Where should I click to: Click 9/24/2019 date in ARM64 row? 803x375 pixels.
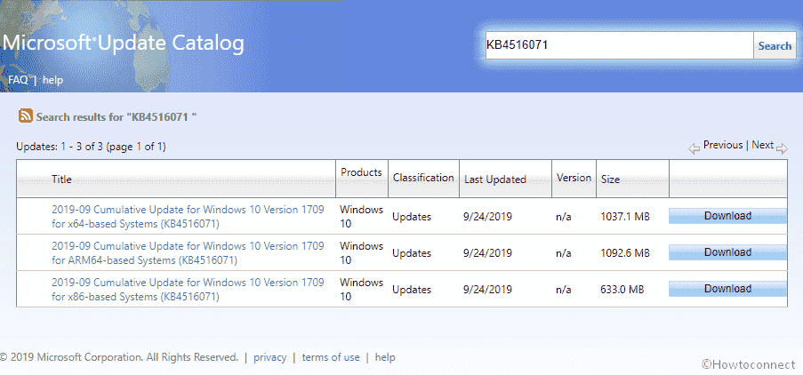pos(487,252)
